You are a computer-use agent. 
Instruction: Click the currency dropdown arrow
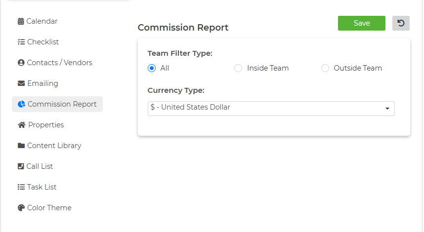point(387,109)
